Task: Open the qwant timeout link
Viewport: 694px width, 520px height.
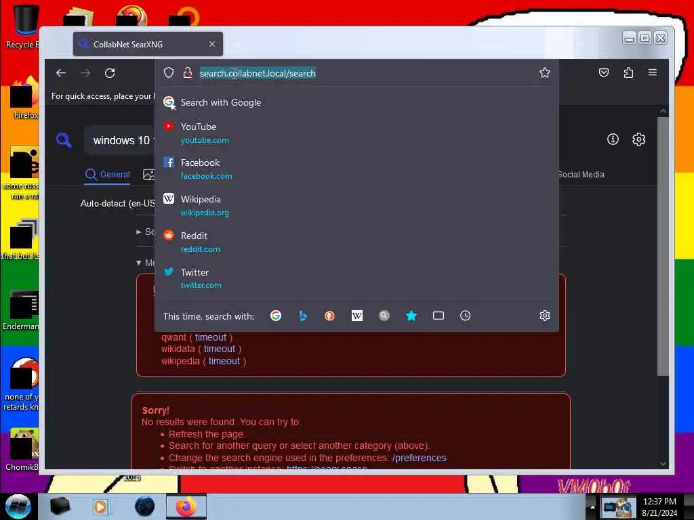Action: 211,337
